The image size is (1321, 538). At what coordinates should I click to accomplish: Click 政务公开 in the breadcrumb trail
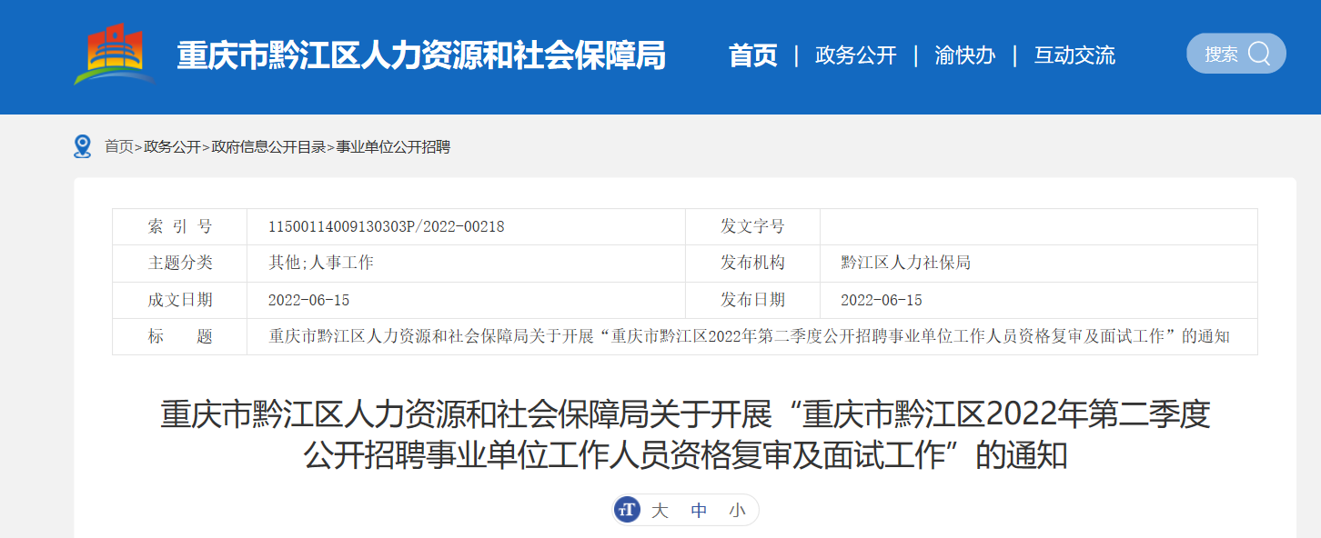[x=172, y=147]
